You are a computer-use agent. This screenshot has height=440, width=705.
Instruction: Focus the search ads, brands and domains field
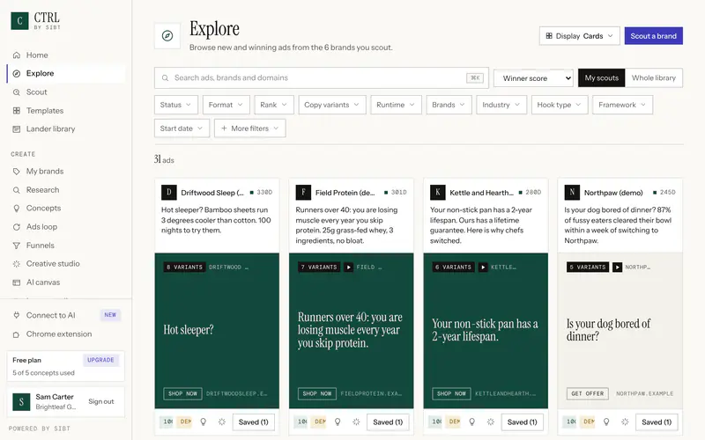pyautogui.click(x=322, y=77)
